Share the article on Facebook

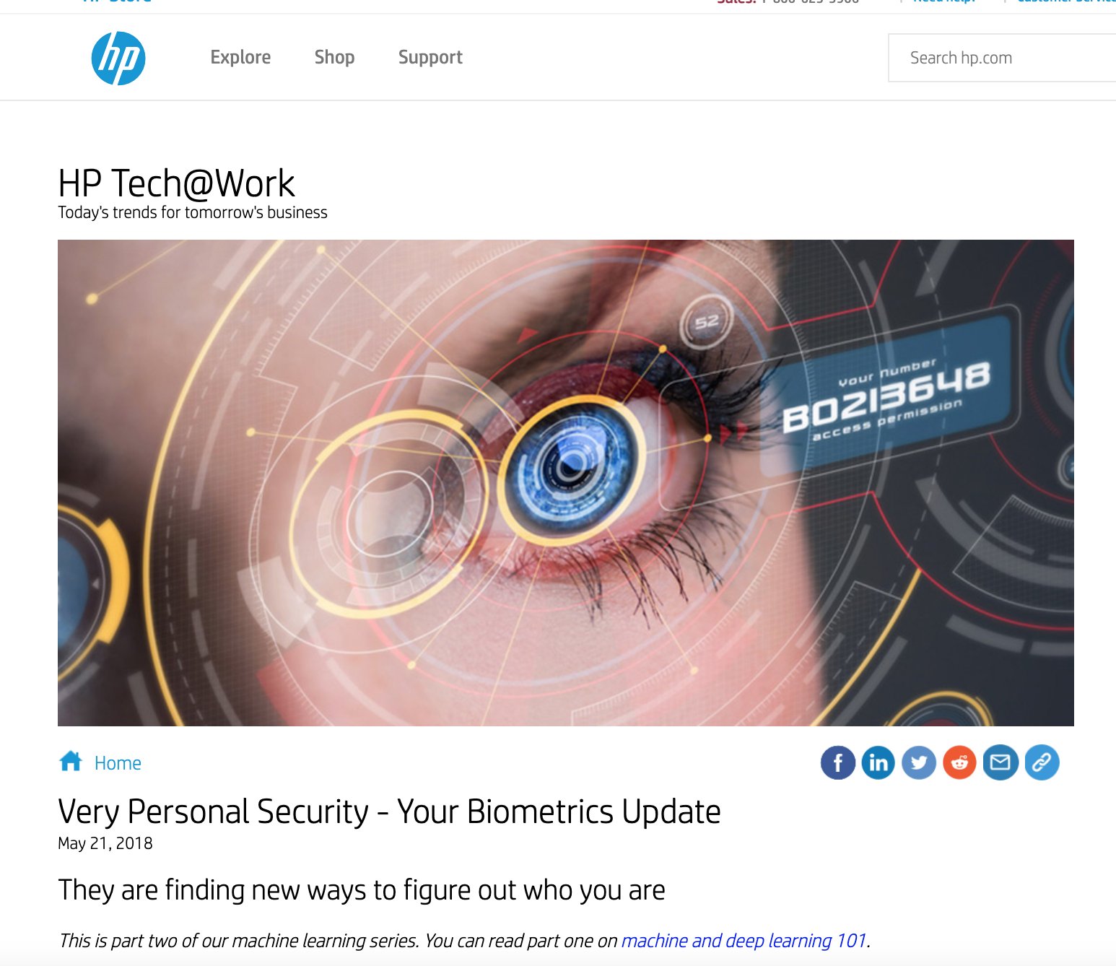point(838,762)
